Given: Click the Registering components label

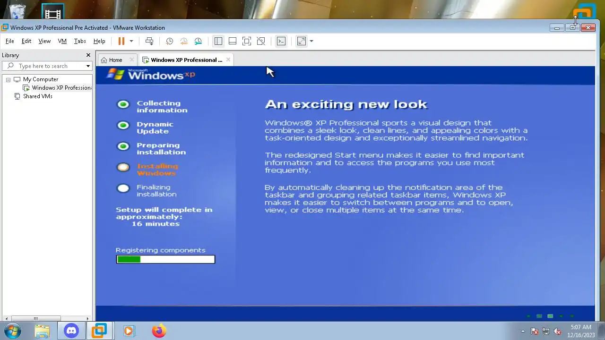Looking at the screenshot, I should click(160, 250).
